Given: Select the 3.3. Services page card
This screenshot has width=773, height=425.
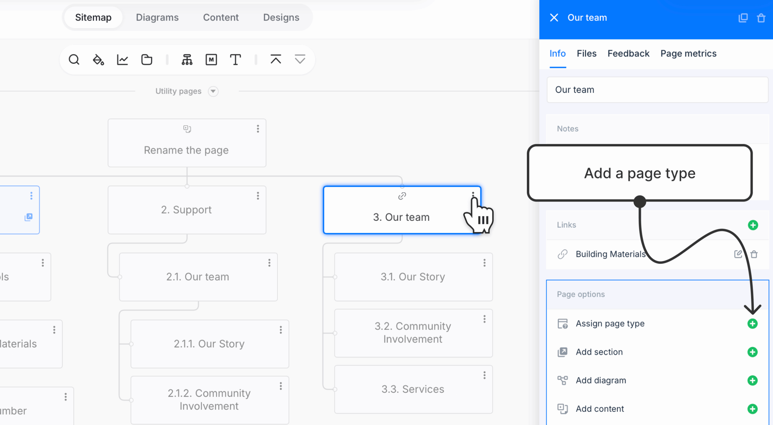Looking at the screenshot, I should point(413,389).
